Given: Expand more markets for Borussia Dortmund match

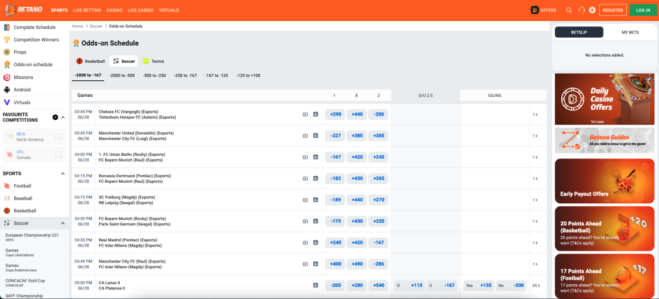Looking at the screenshot, I should pos(535,178).
